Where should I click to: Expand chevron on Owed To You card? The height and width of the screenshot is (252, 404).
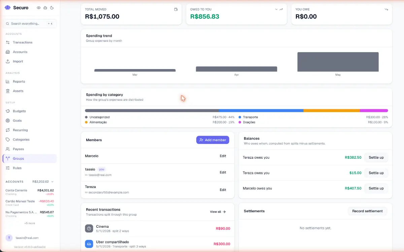point(276,9)
